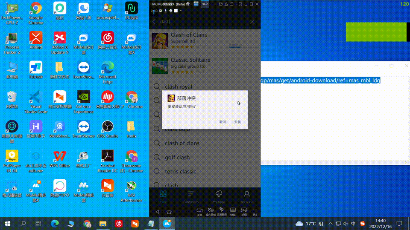The height and width of the screenshot is (230, 410).
Task: Open the three-dots menu of the white window
Action: coord(377,66)
